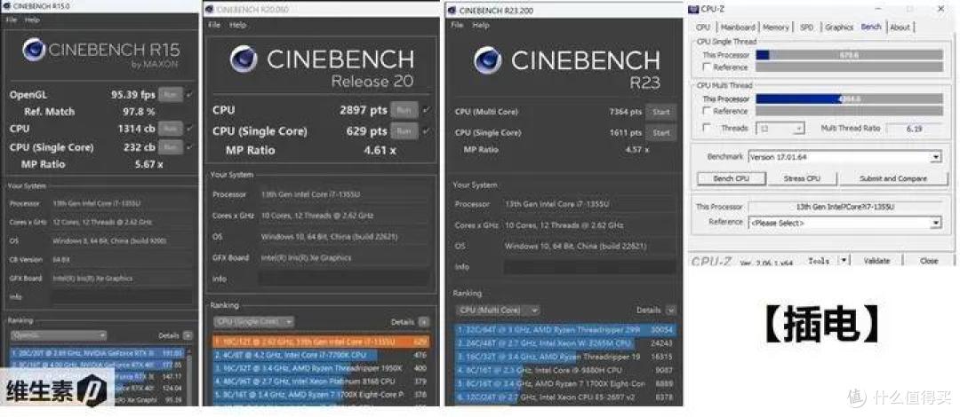The height and width of the screenshot is (417, 960).
Task: Run the CPU test in Cinebench R20
Action: click(404, 110)
